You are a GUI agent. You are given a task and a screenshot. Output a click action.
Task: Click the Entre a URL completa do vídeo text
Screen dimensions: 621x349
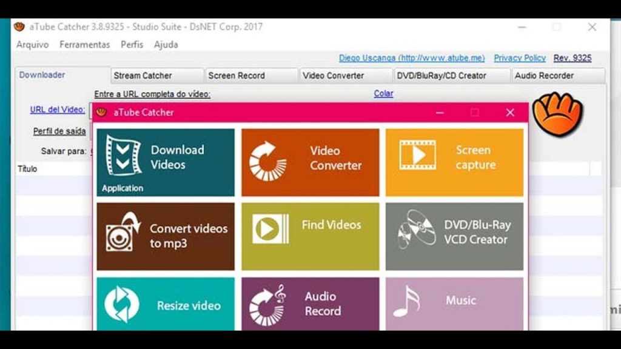pyautogui.click(x=152, y=94)
